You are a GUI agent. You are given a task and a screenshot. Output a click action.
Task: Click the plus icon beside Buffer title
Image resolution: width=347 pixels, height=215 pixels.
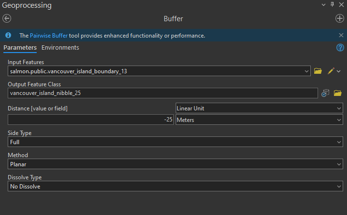point(340,19)
